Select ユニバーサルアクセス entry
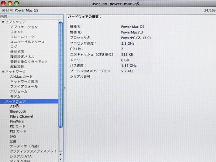The image size is (216, 162). [27, 42]
